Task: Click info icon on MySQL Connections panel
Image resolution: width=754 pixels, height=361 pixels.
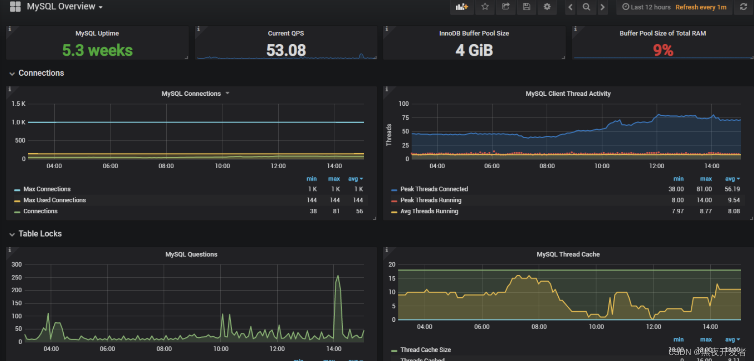Action: coord(10,89)
